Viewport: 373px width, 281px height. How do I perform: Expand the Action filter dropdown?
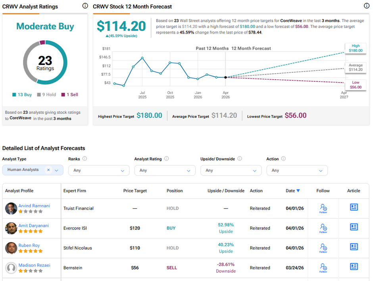296,170
